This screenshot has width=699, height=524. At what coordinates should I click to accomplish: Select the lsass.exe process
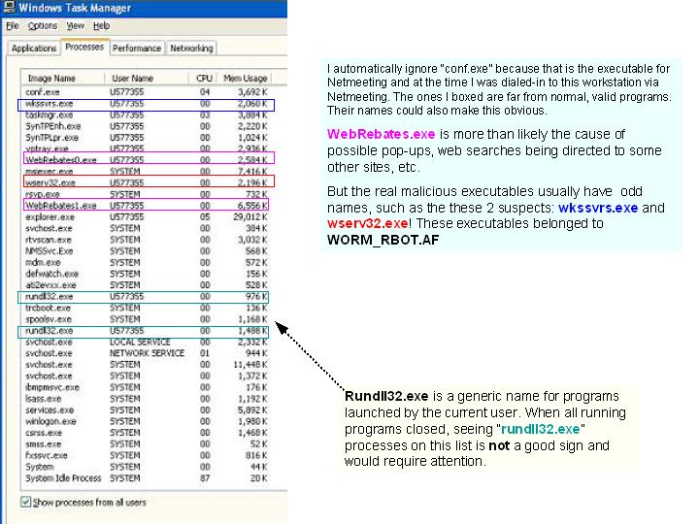(147, 399)
